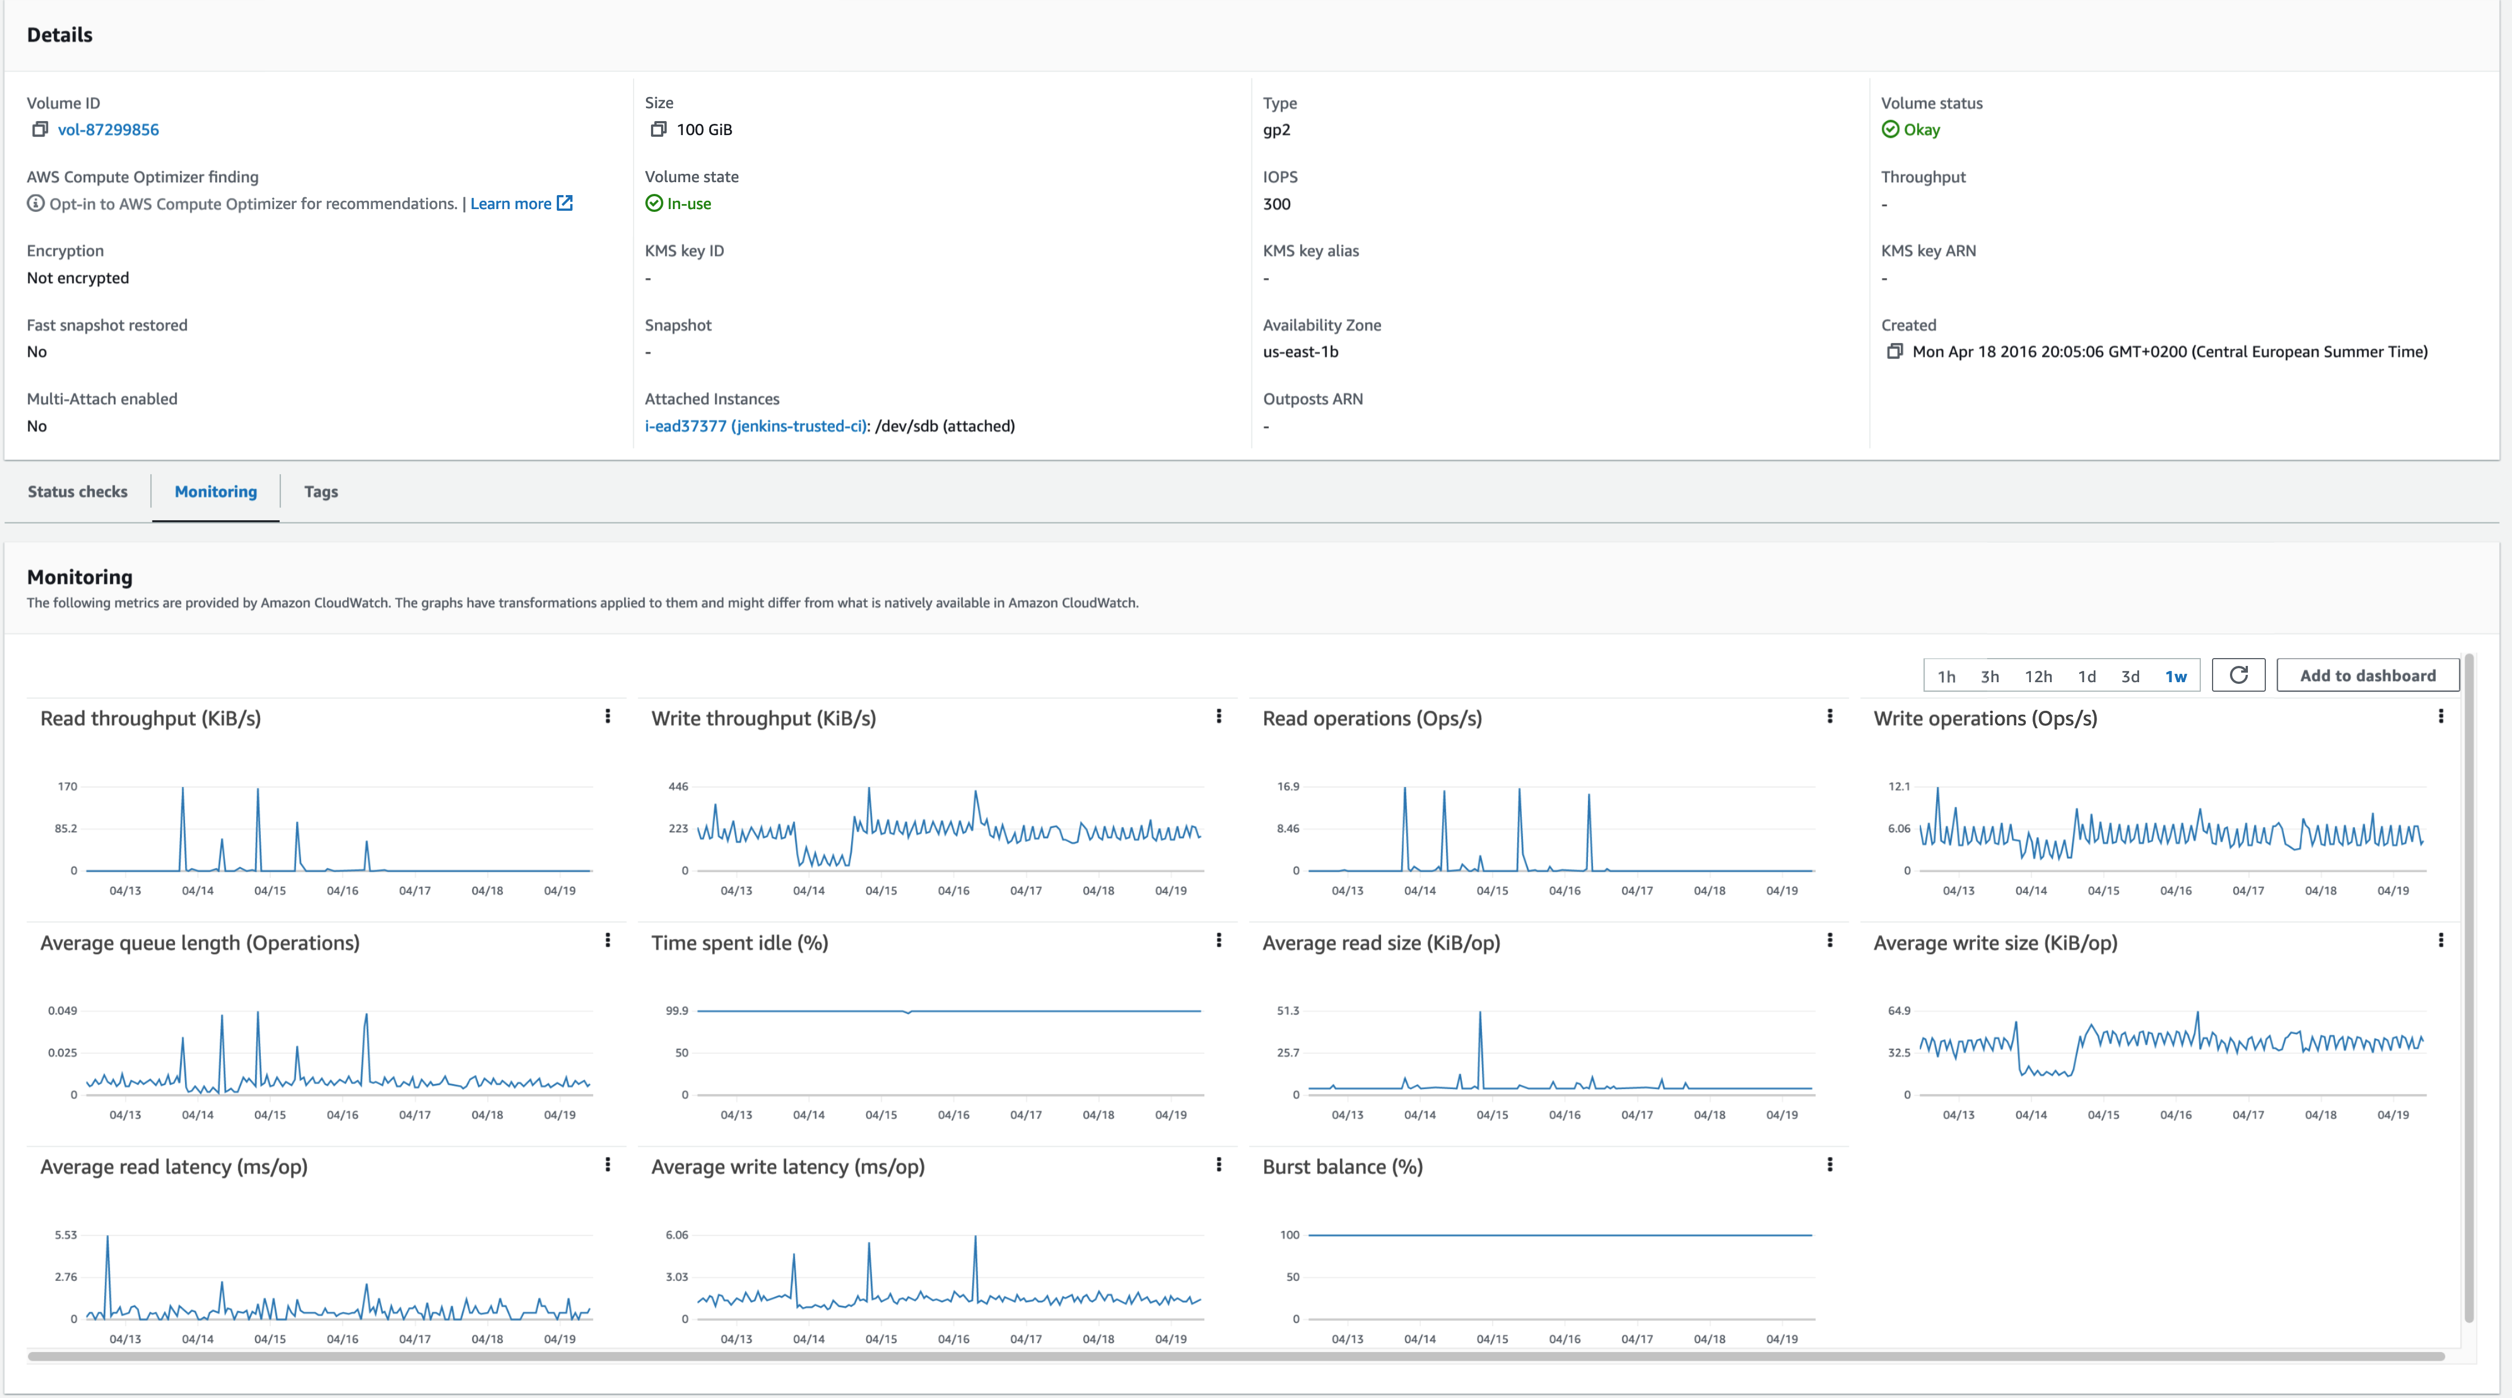Open the options icon on Read operations chart

(x=1830, y=716)
